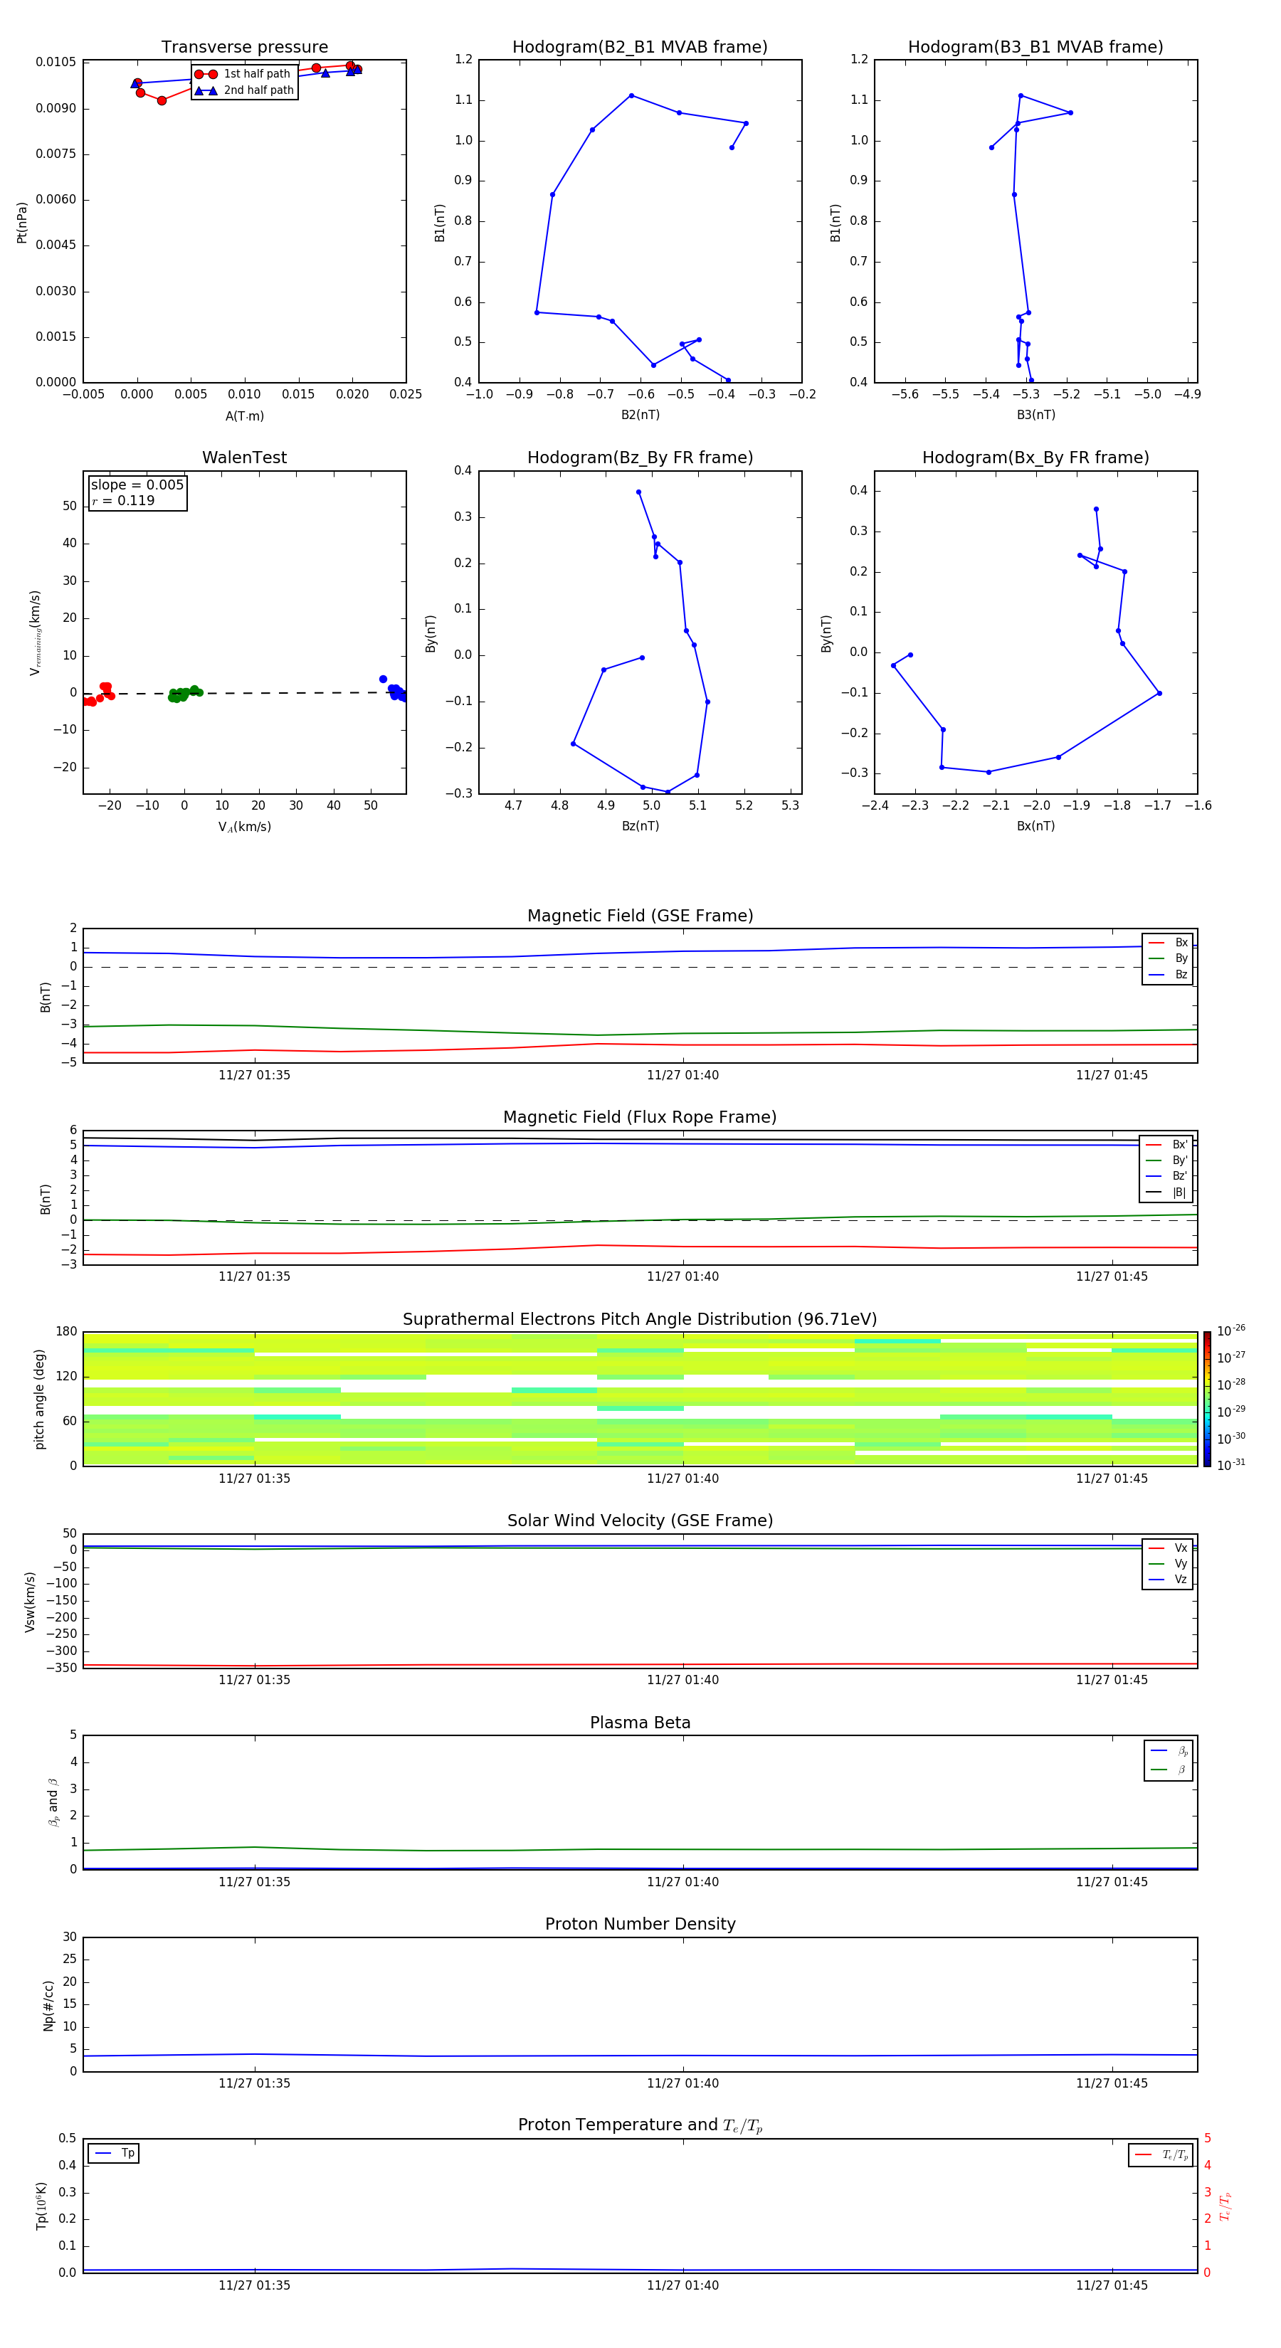The width and height of the screenshot is (1281, 2348).
Task: Click the 'B2(nT)' x-axis label
Action: [x=640, y=415]
